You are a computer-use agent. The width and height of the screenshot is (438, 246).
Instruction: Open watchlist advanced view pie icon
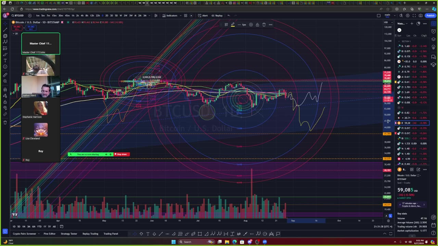pos(418,24)
